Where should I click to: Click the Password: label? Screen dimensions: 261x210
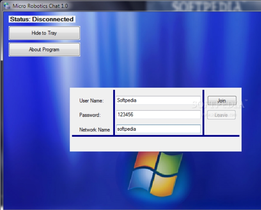(90, 115)
